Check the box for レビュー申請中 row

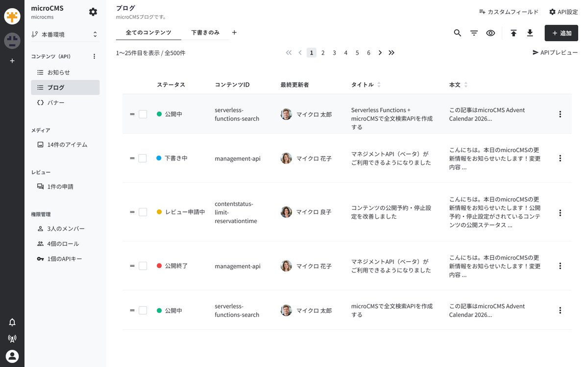click(x=143, y=212)
